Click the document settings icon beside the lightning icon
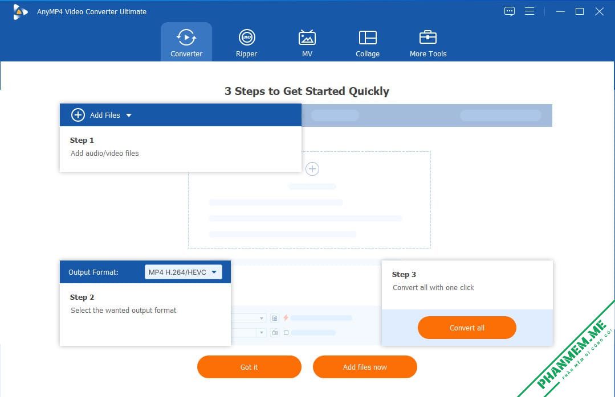615x397 pixels. pos(275,318)
